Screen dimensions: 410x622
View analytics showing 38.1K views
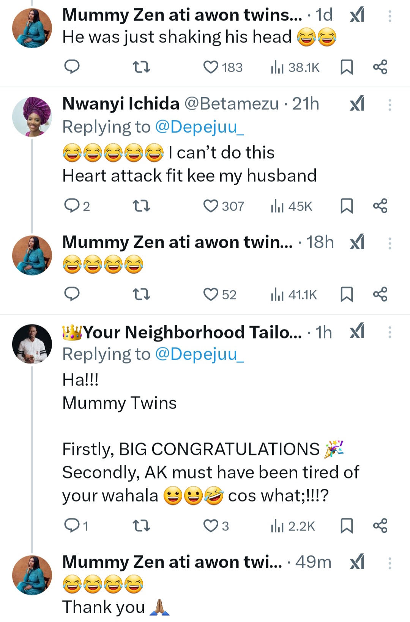tap(295, 68)
